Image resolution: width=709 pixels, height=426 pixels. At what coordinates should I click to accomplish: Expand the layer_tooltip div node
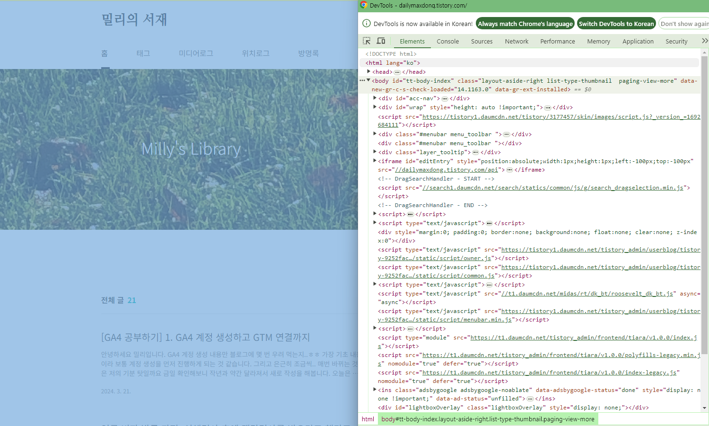pos(375,152)
